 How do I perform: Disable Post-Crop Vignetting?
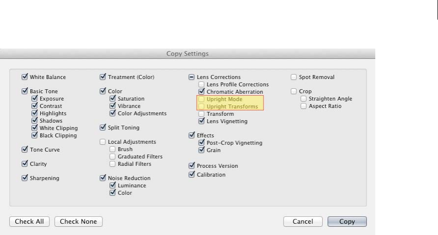click(202, 143)
